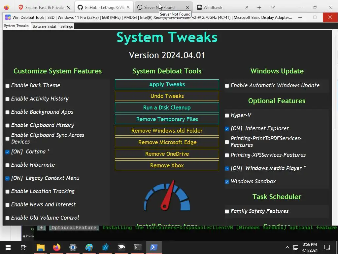Click the Firefox logo icon in browser
This screenshot has width=338, height=254.
coord(7,7)
